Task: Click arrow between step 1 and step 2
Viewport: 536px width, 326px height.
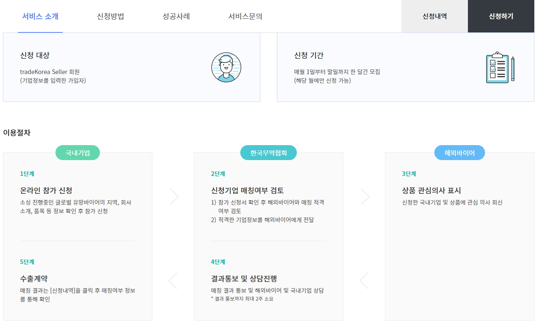Action: [x=174, y=197]
